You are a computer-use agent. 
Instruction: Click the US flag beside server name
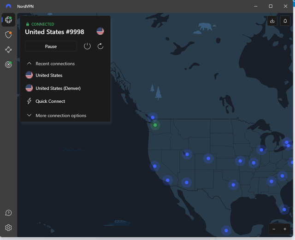click(100, 31)
